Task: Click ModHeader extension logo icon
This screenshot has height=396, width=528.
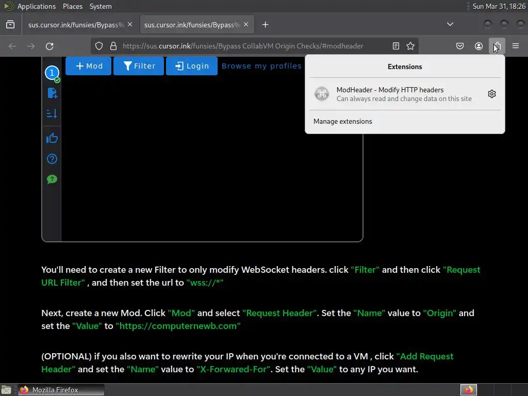Action: [x=322, y=94]
